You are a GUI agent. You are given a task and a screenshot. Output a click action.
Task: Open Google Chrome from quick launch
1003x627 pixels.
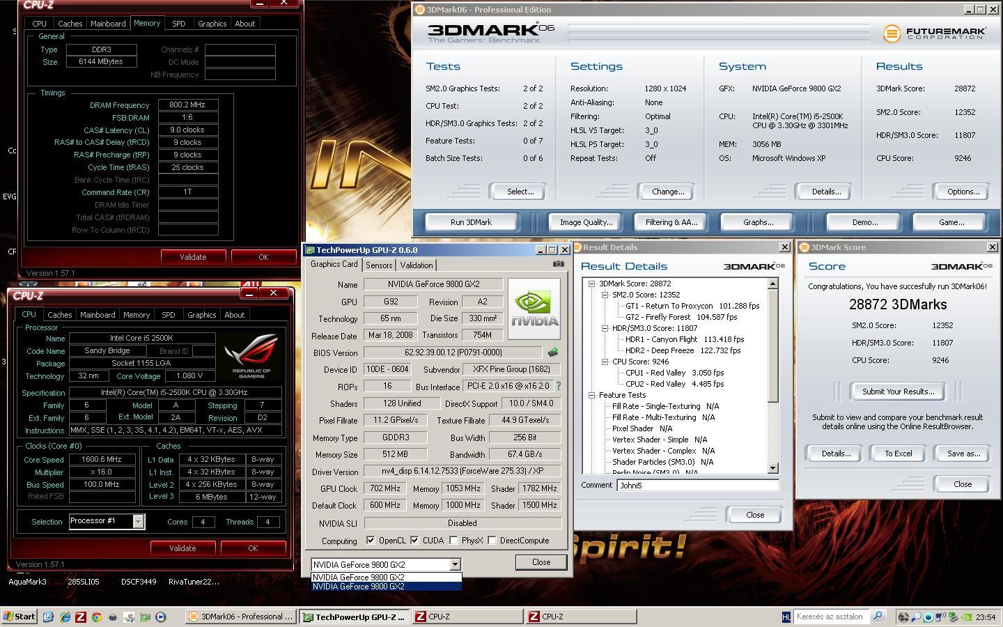(97, 617)
